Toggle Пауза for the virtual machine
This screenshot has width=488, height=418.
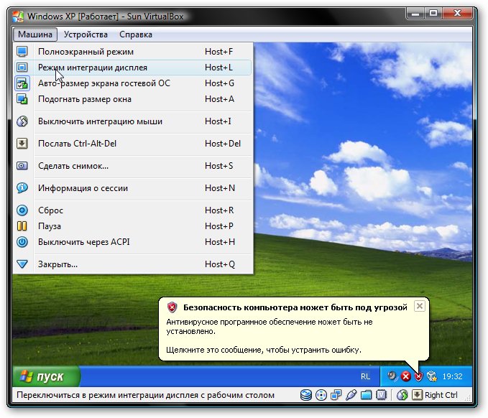133,226
